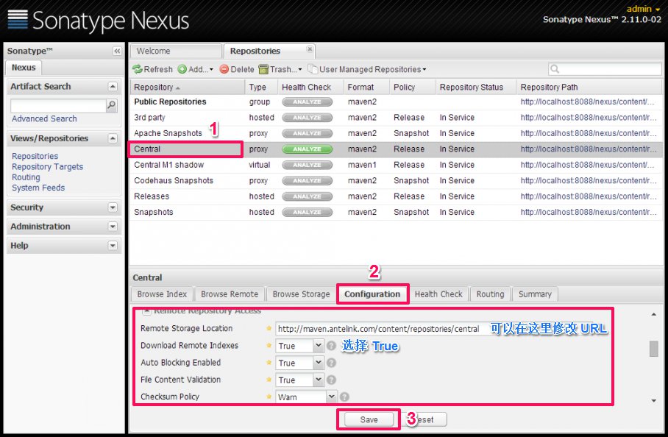Collapse the Artifact Search panel

(x=113, y=87)
